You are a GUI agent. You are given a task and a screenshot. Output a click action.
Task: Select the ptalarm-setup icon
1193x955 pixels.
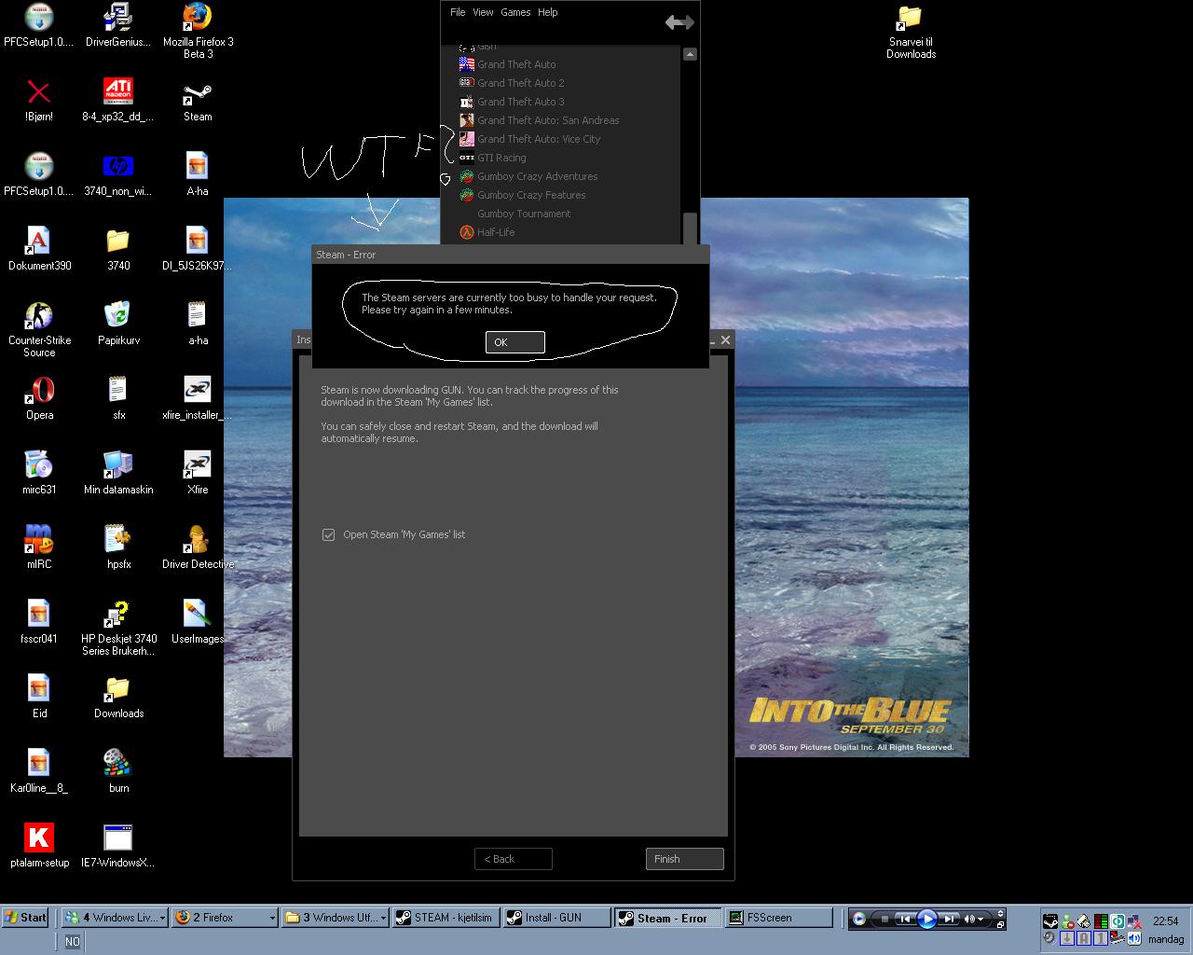pos(39,846)
